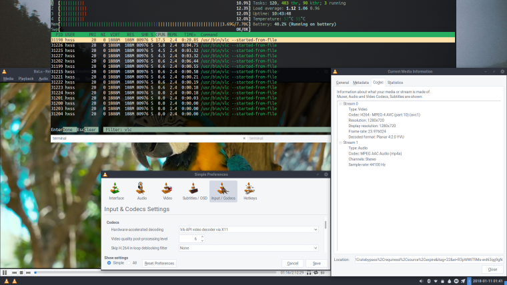The image size is (507, 285).
Task: Stop playback in the VLC player
Action: coord(21,273)
